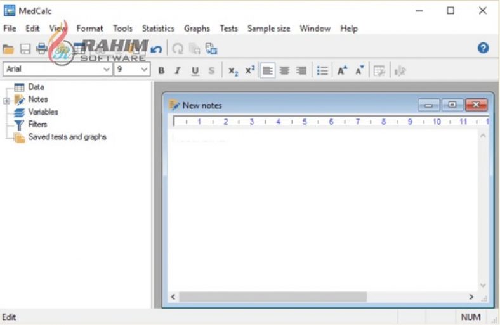
Task: Minimize the New notes window
Action: tap(428, 105)
